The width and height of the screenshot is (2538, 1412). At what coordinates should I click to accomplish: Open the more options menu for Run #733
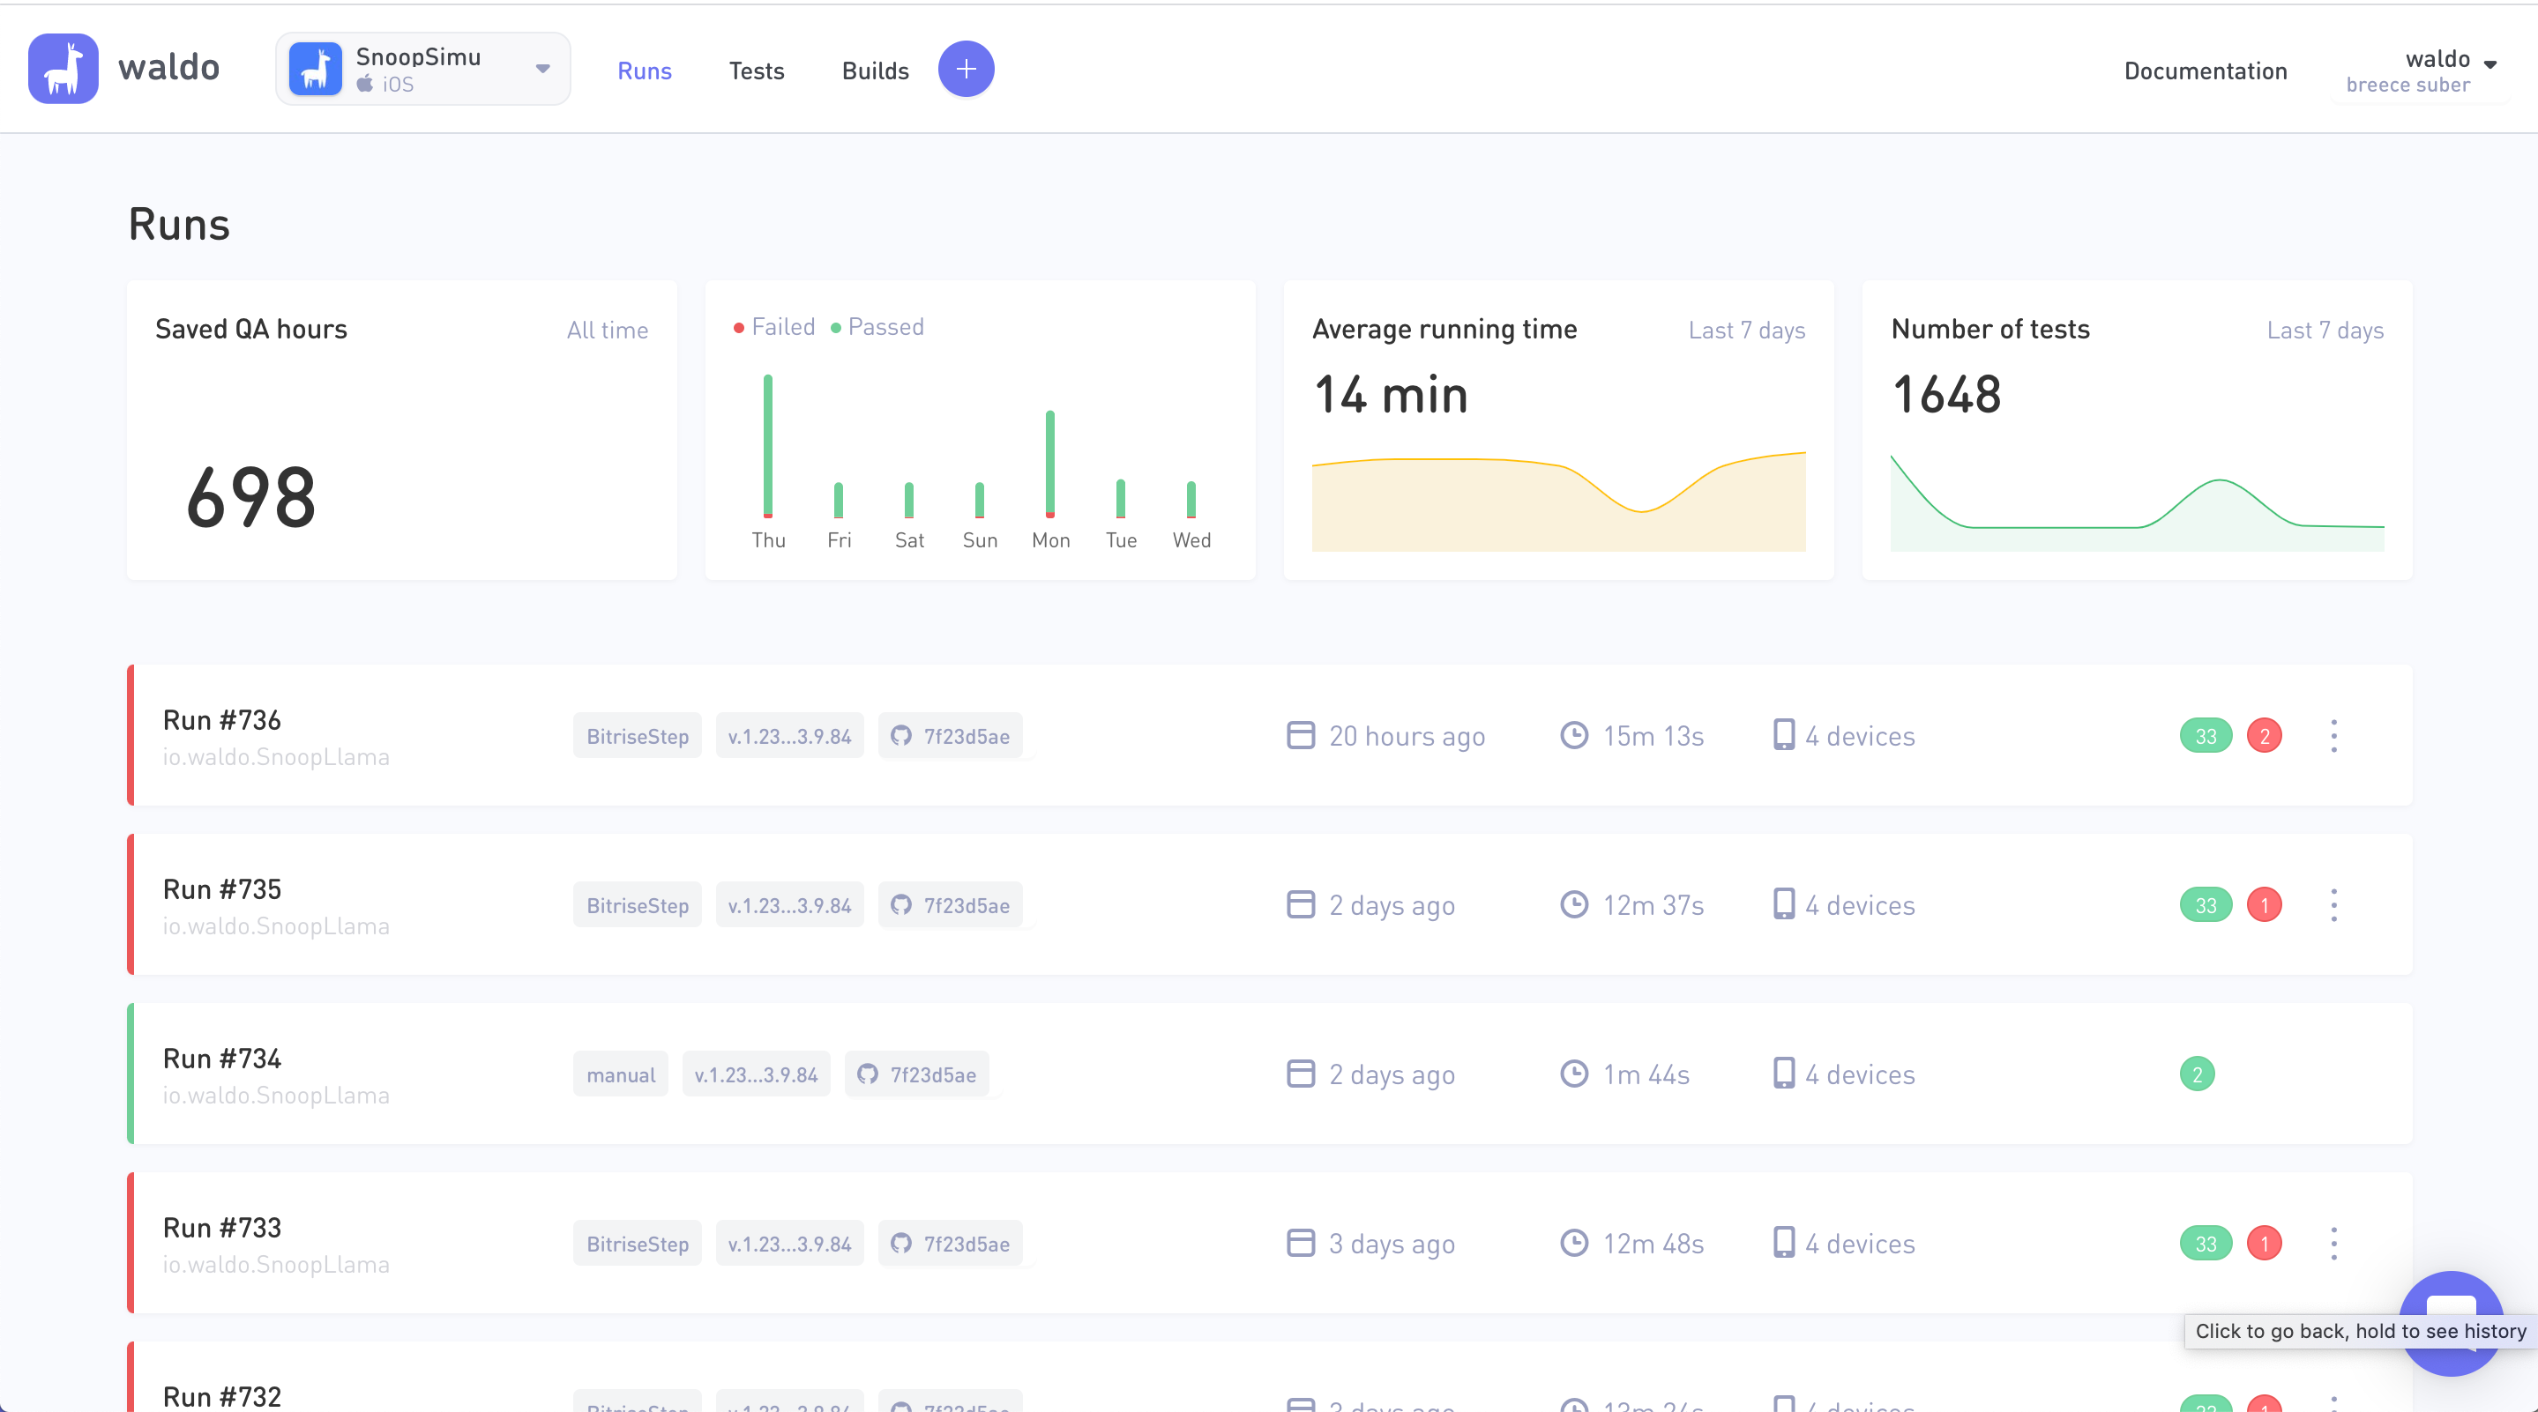(x=2333, y=1244)
